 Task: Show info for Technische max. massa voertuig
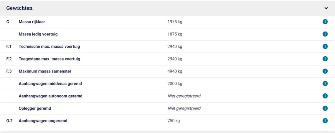tap(325, 46)
